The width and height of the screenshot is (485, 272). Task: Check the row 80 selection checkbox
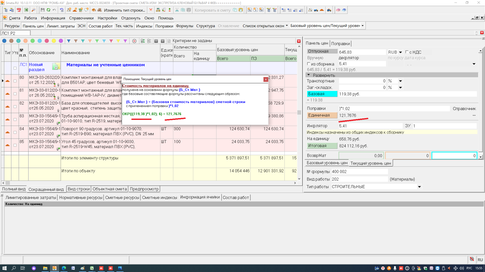coord(15,81)
